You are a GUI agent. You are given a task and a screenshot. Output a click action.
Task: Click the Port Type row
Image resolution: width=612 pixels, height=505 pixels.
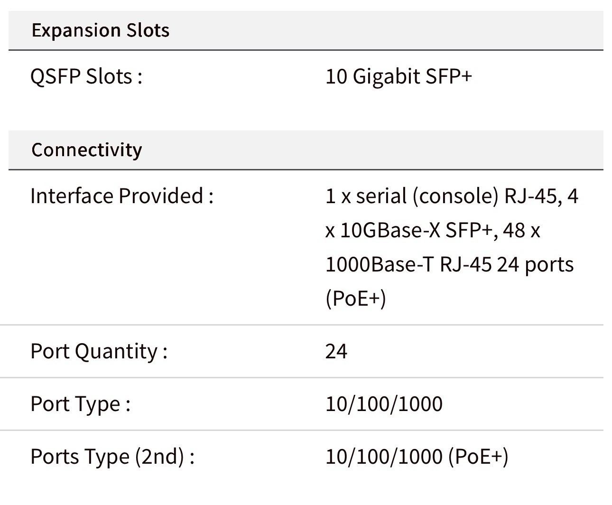click(302, 404)
